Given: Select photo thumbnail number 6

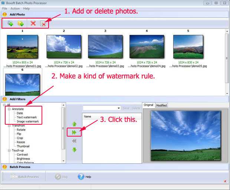Looking at the screenshot, I should (22, 85).
